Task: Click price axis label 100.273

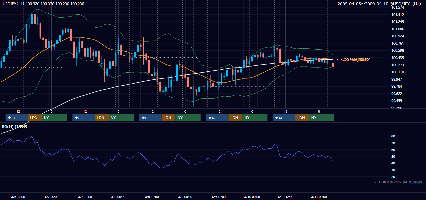Action: [398, 65]
